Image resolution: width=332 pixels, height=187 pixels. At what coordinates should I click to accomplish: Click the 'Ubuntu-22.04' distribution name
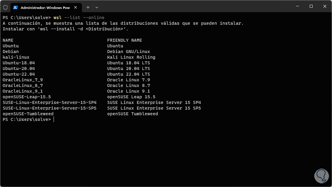(19, 74)
